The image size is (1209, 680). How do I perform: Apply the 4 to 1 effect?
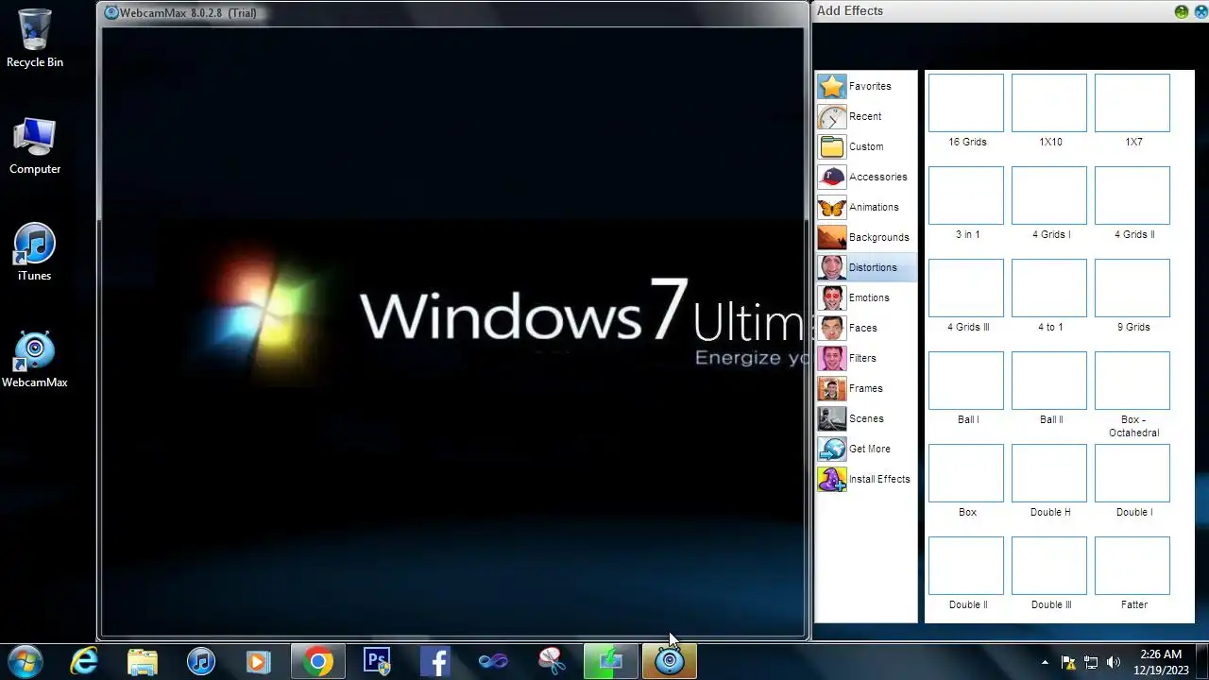(x=1049, y=288)
